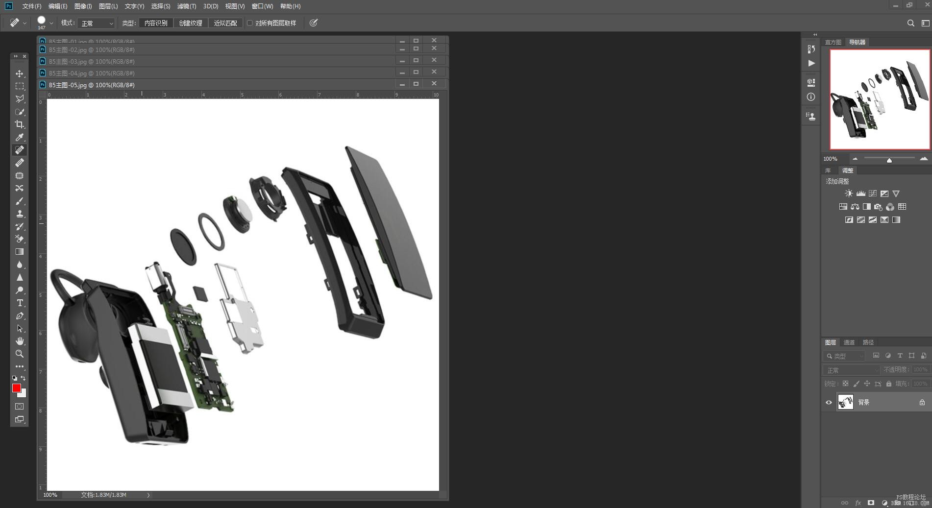Select the Type tool

coord(20,303)
